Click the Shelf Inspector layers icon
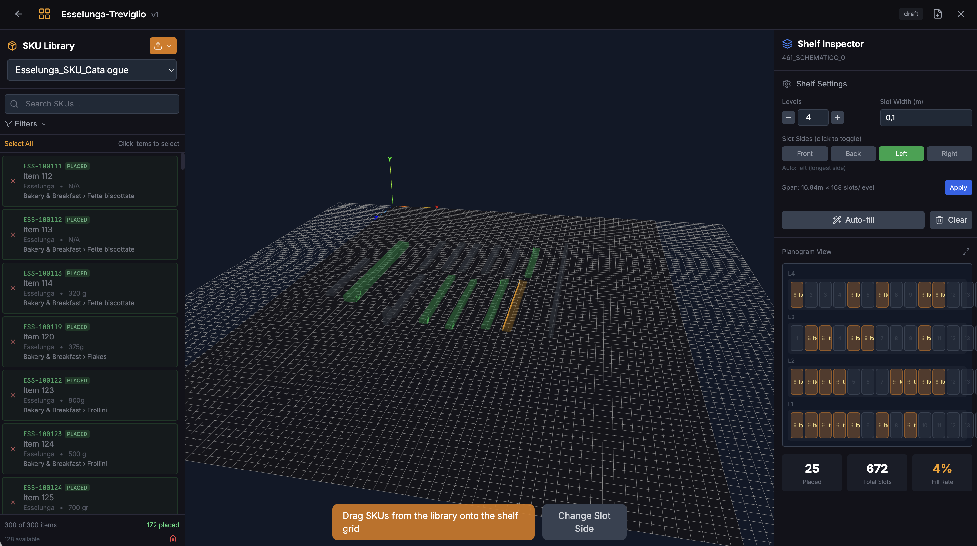 [x=787, y=44]
